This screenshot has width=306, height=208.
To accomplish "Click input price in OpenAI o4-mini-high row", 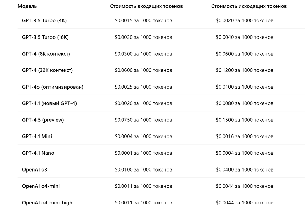I will coord(143,203).
